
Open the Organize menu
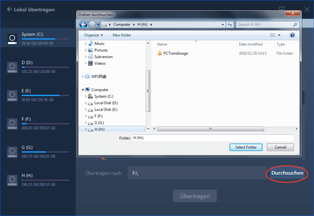point(93,35)
